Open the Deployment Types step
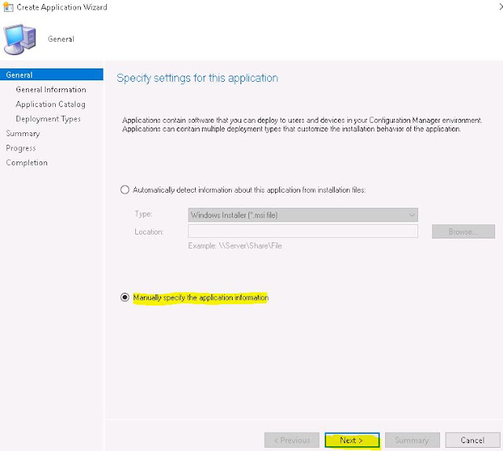Image resolution: width=503 pixels, height=451 pixels. [48, 119]
